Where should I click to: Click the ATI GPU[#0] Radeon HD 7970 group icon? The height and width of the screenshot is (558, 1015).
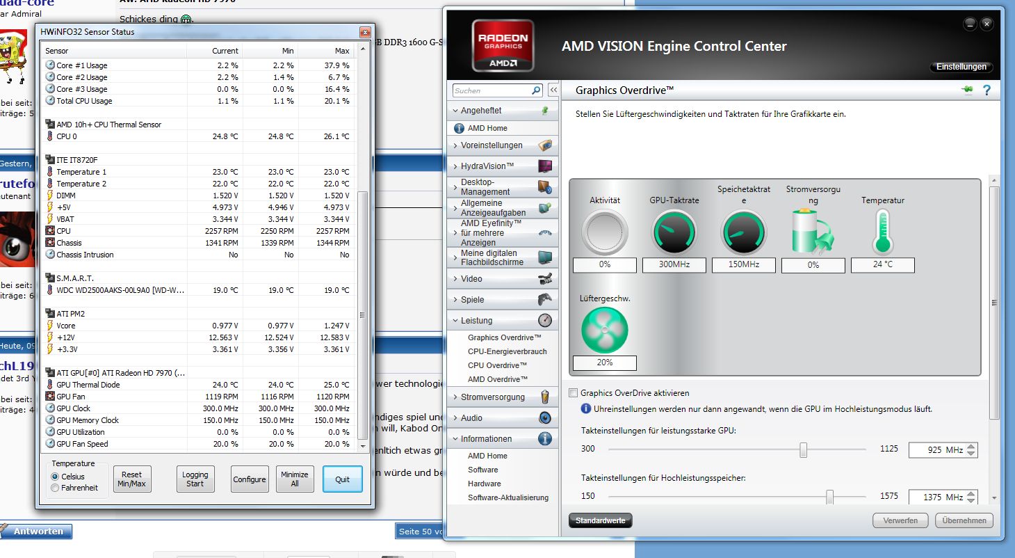click(50, 373)
